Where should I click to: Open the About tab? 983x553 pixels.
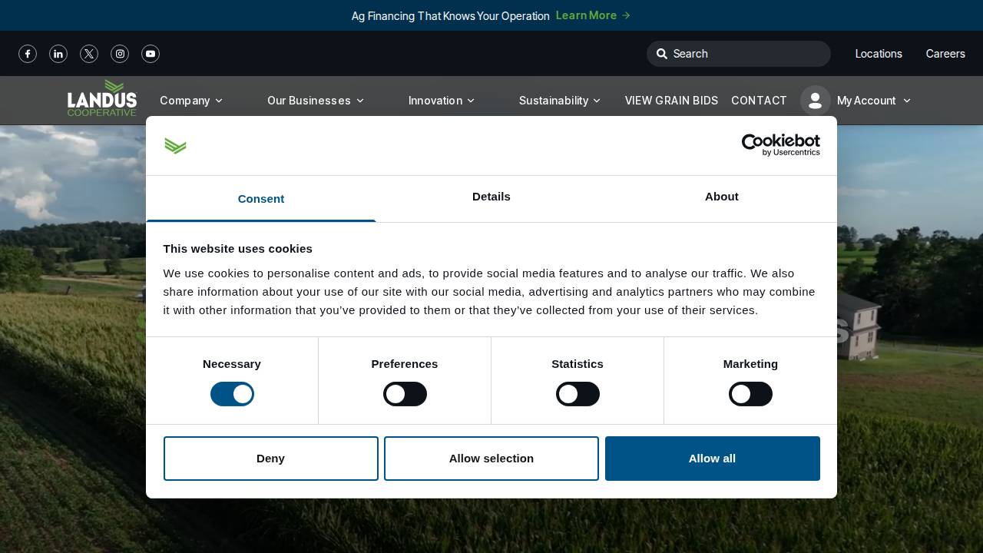(721, 197)
